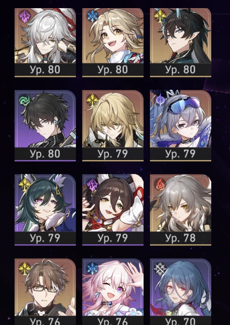Image resolution: width=230 pixels, height=325 pixels.
Task: Pick the black-haired character with an earpiece
Action: [x=45, y=119]
